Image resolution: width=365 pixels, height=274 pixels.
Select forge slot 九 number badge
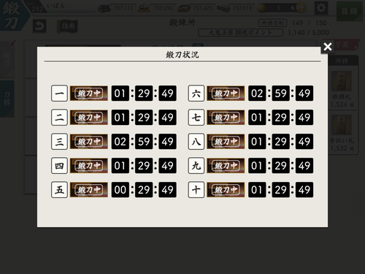click(x=196, y=166)
